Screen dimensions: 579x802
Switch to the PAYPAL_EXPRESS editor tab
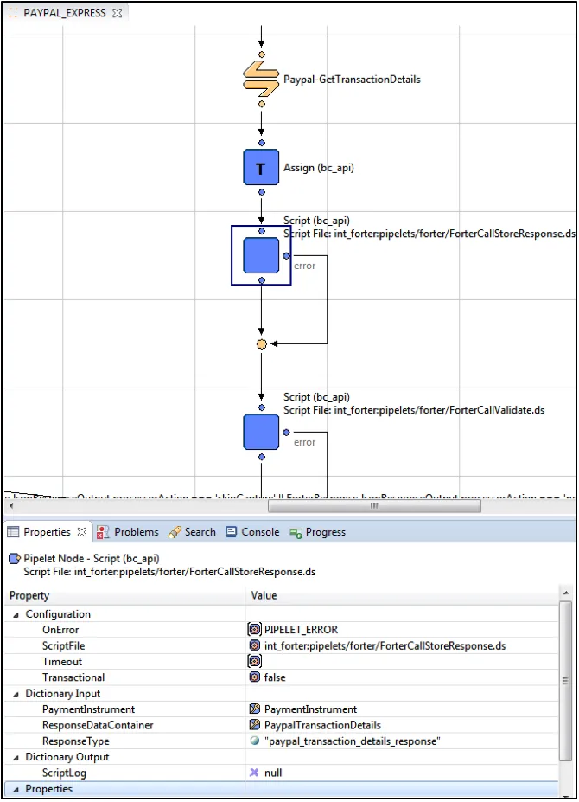click(x=65, y=13)
